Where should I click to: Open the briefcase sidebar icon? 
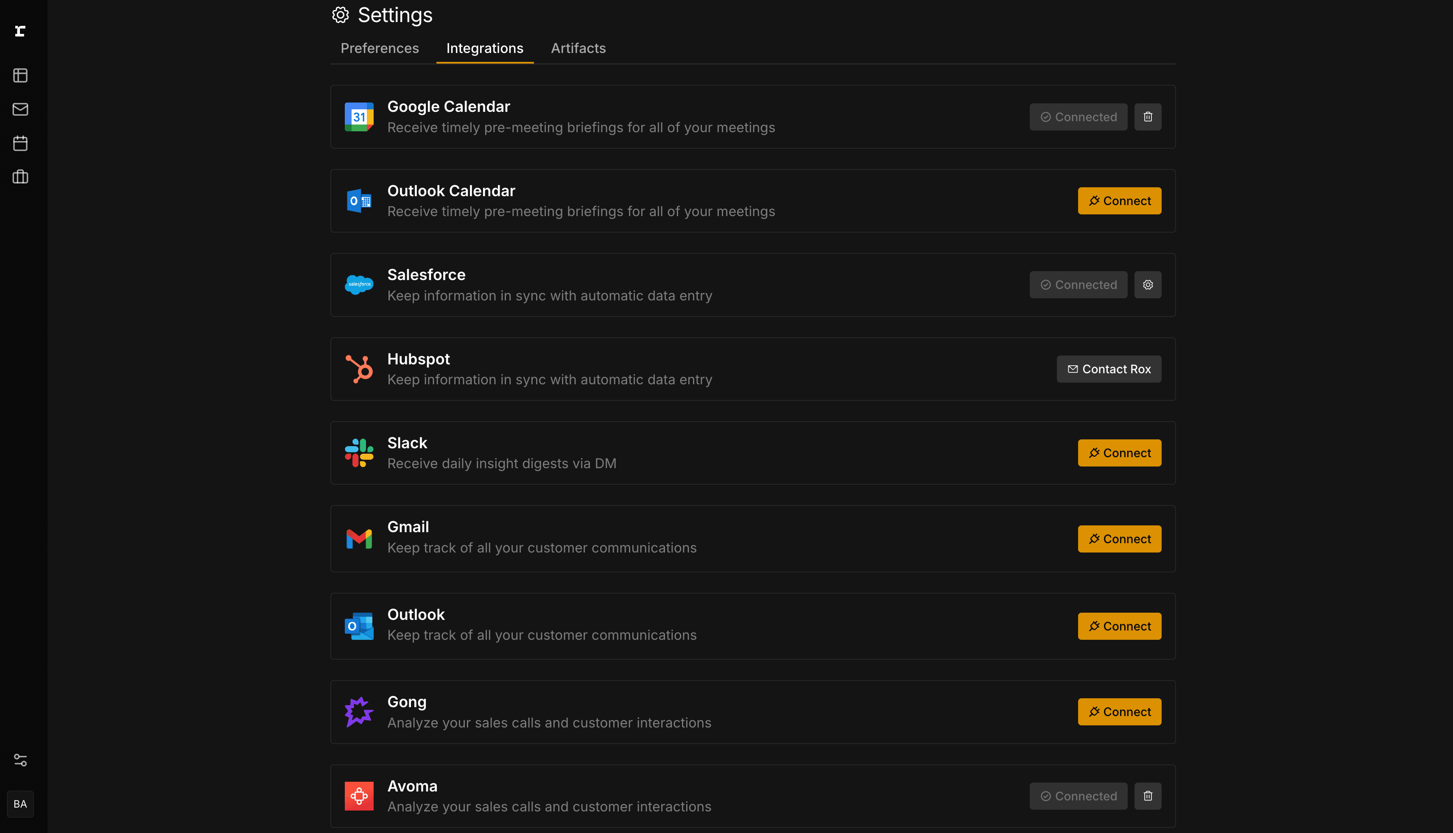pos(20,177)
